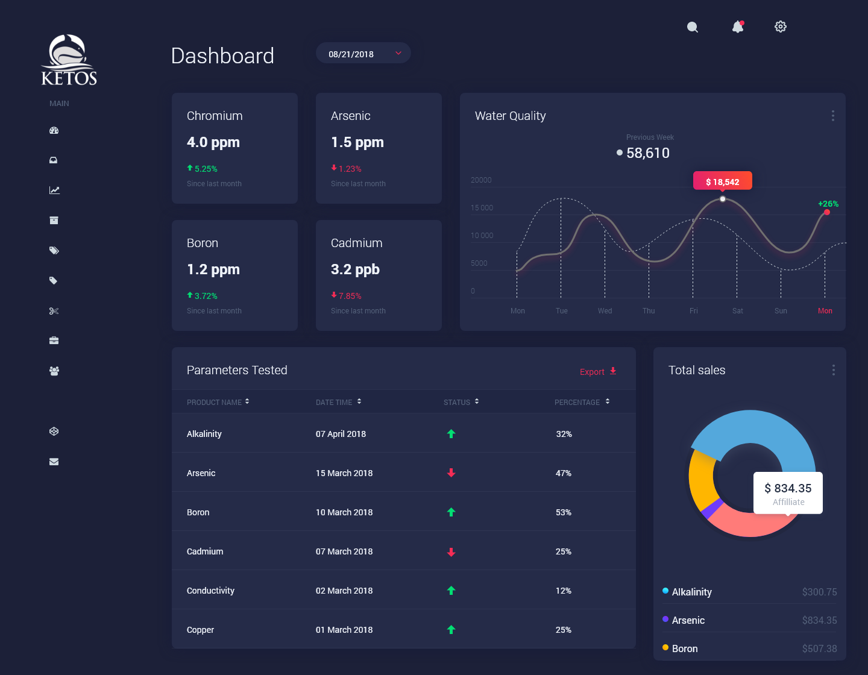
Task: Open notifications bell icon
Action: [x=738, y=27]
